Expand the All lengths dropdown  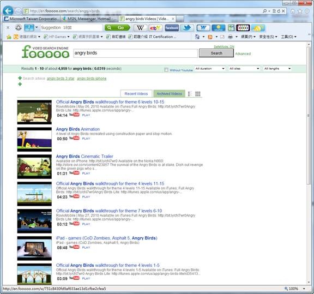277,69
